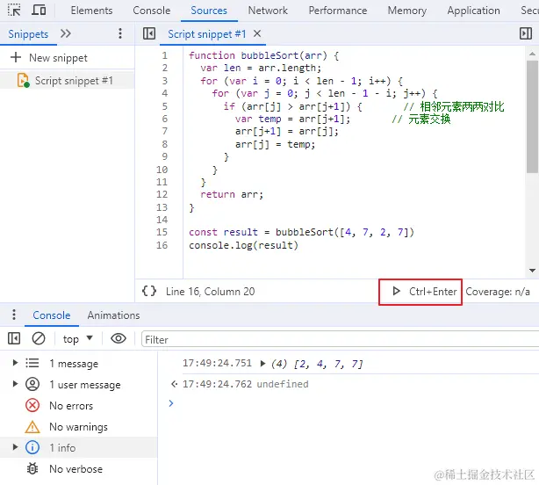Select the Sources panel tab

(209, 11)
